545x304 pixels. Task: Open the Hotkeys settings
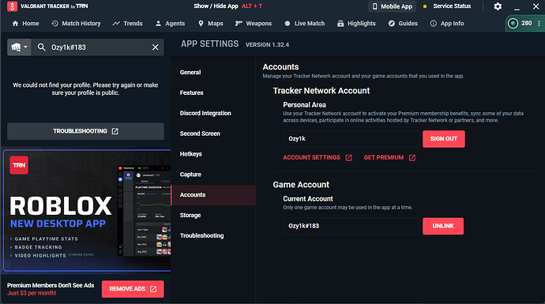tap(213, 154)
